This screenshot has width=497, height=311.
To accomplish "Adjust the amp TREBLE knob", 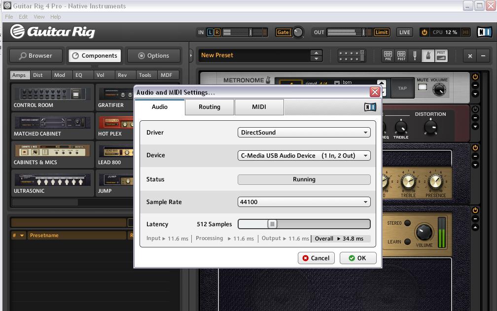I will point(408,182).
